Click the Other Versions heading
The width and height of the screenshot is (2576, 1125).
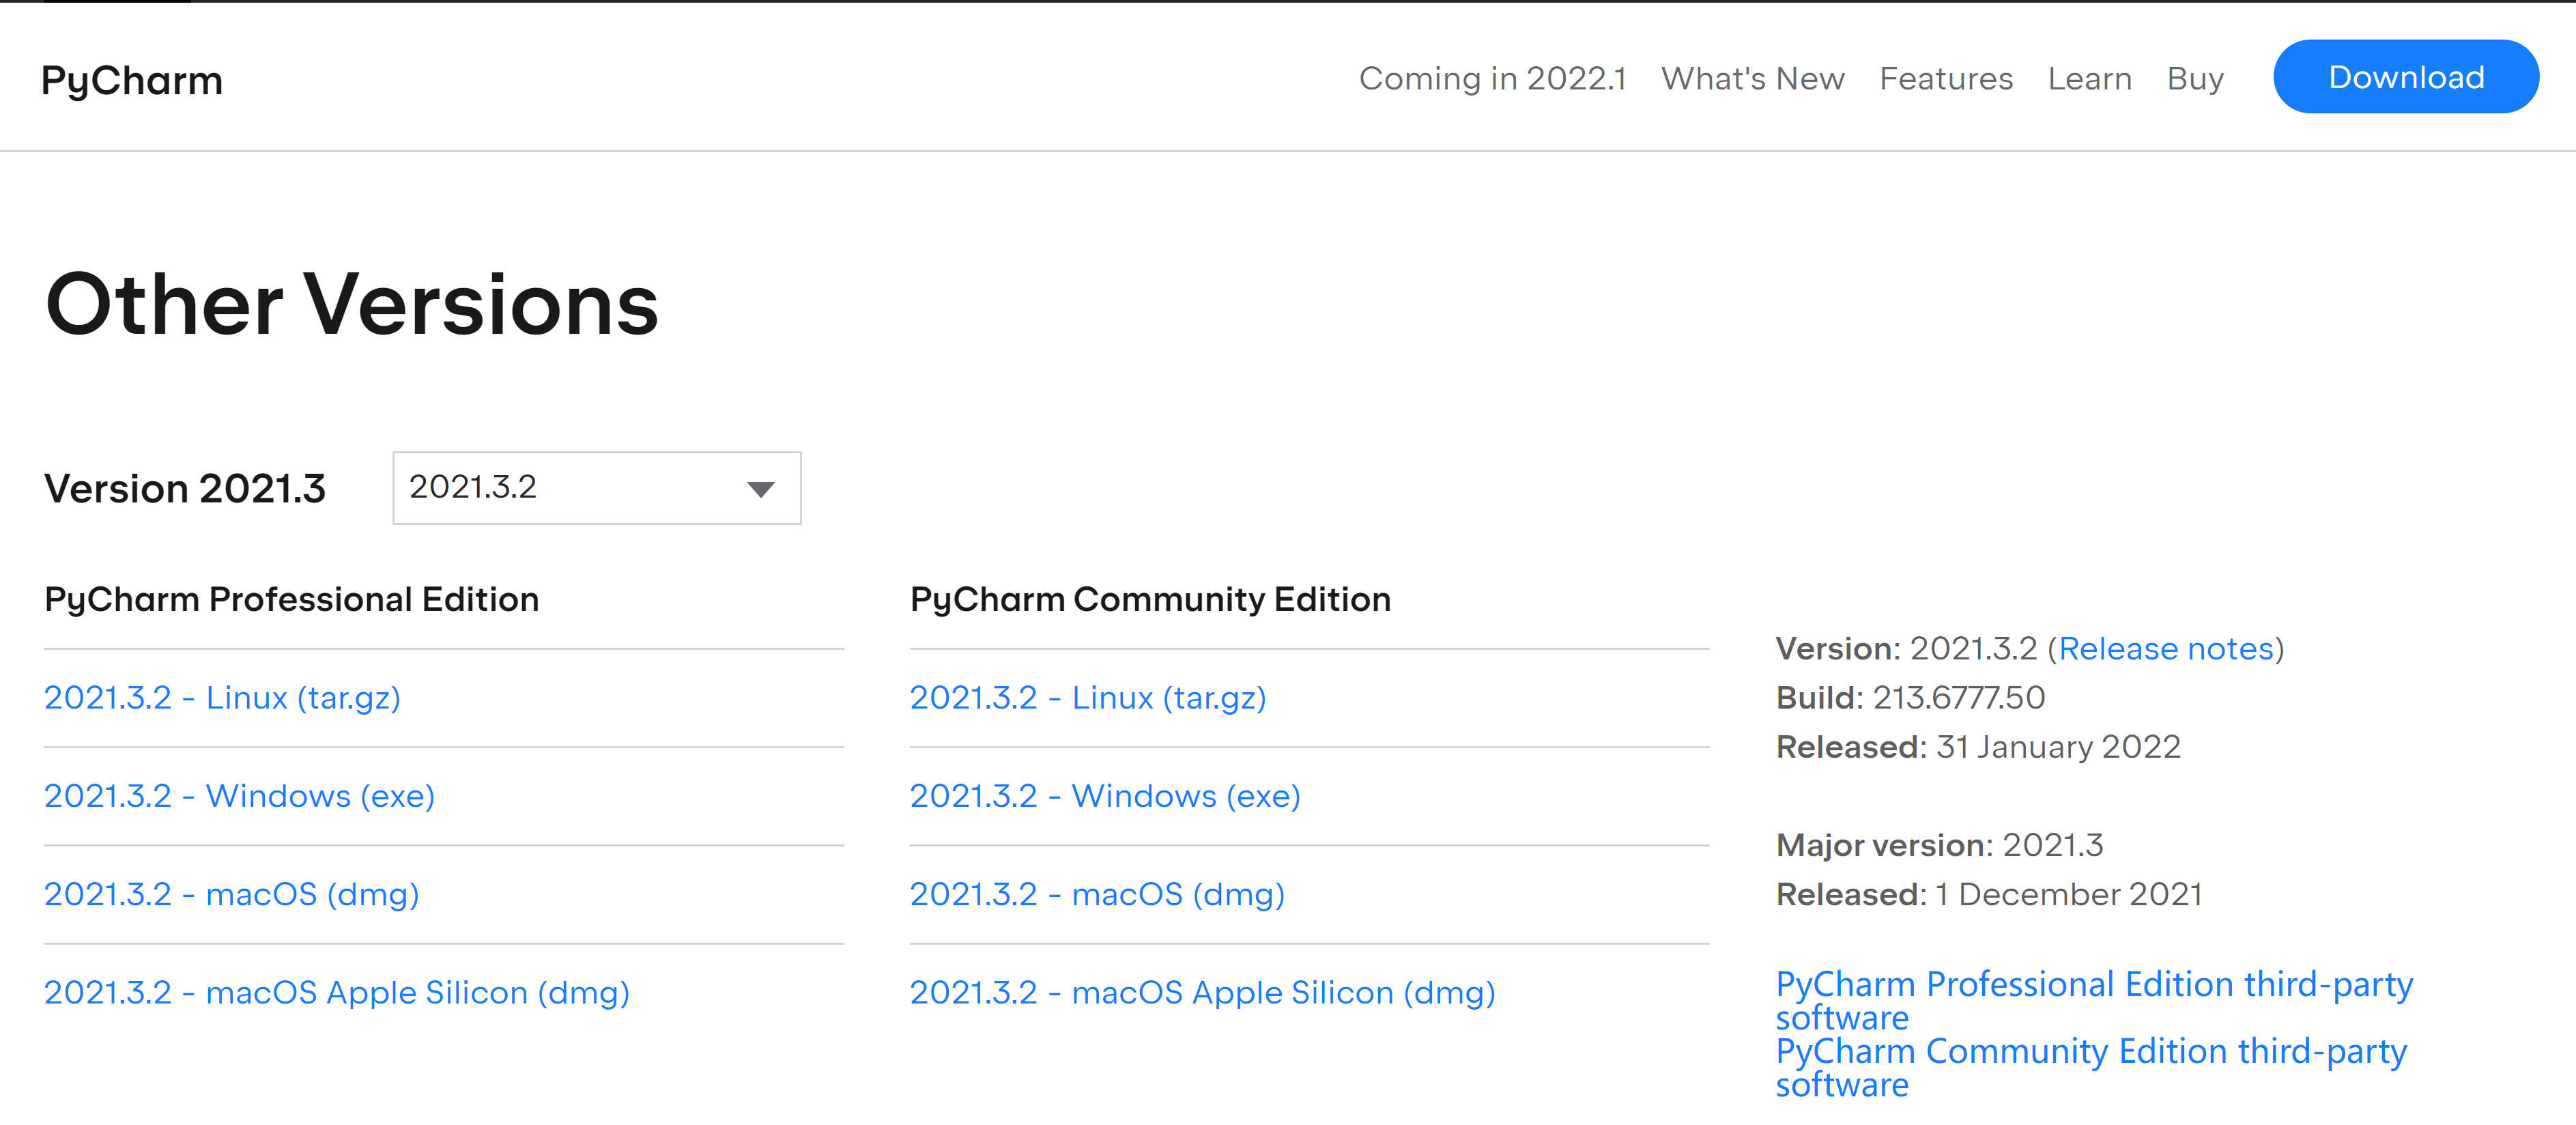coord(352,304)
